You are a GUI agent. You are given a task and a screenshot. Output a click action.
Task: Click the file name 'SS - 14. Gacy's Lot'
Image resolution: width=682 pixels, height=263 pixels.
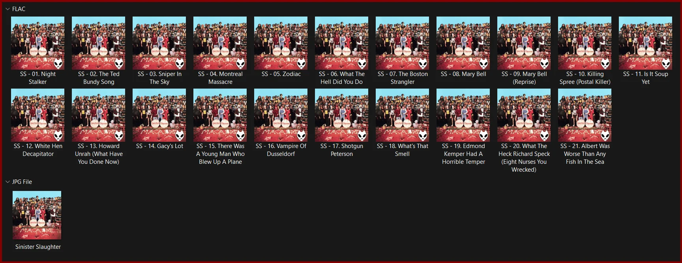click(159, 146)
